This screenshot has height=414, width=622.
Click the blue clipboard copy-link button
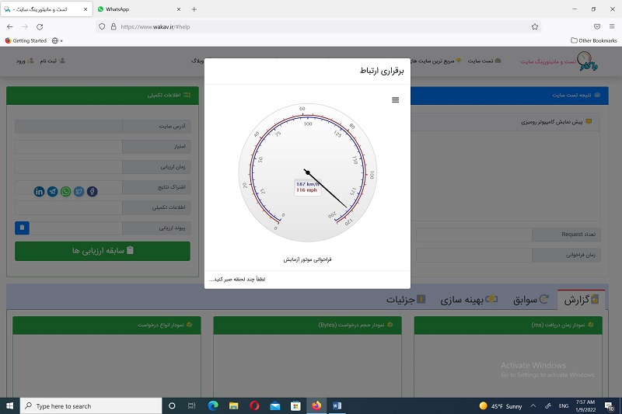pos(22,228)
